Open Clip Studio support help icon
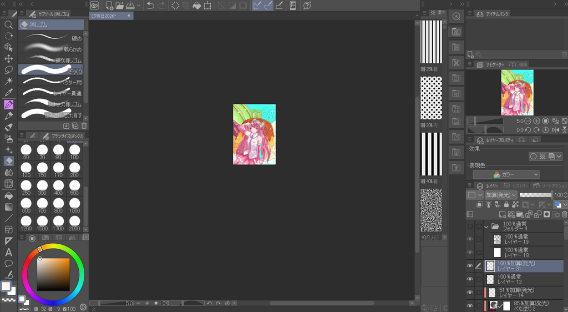The height and width of the screenshot is (312, 568). [307, 6]
